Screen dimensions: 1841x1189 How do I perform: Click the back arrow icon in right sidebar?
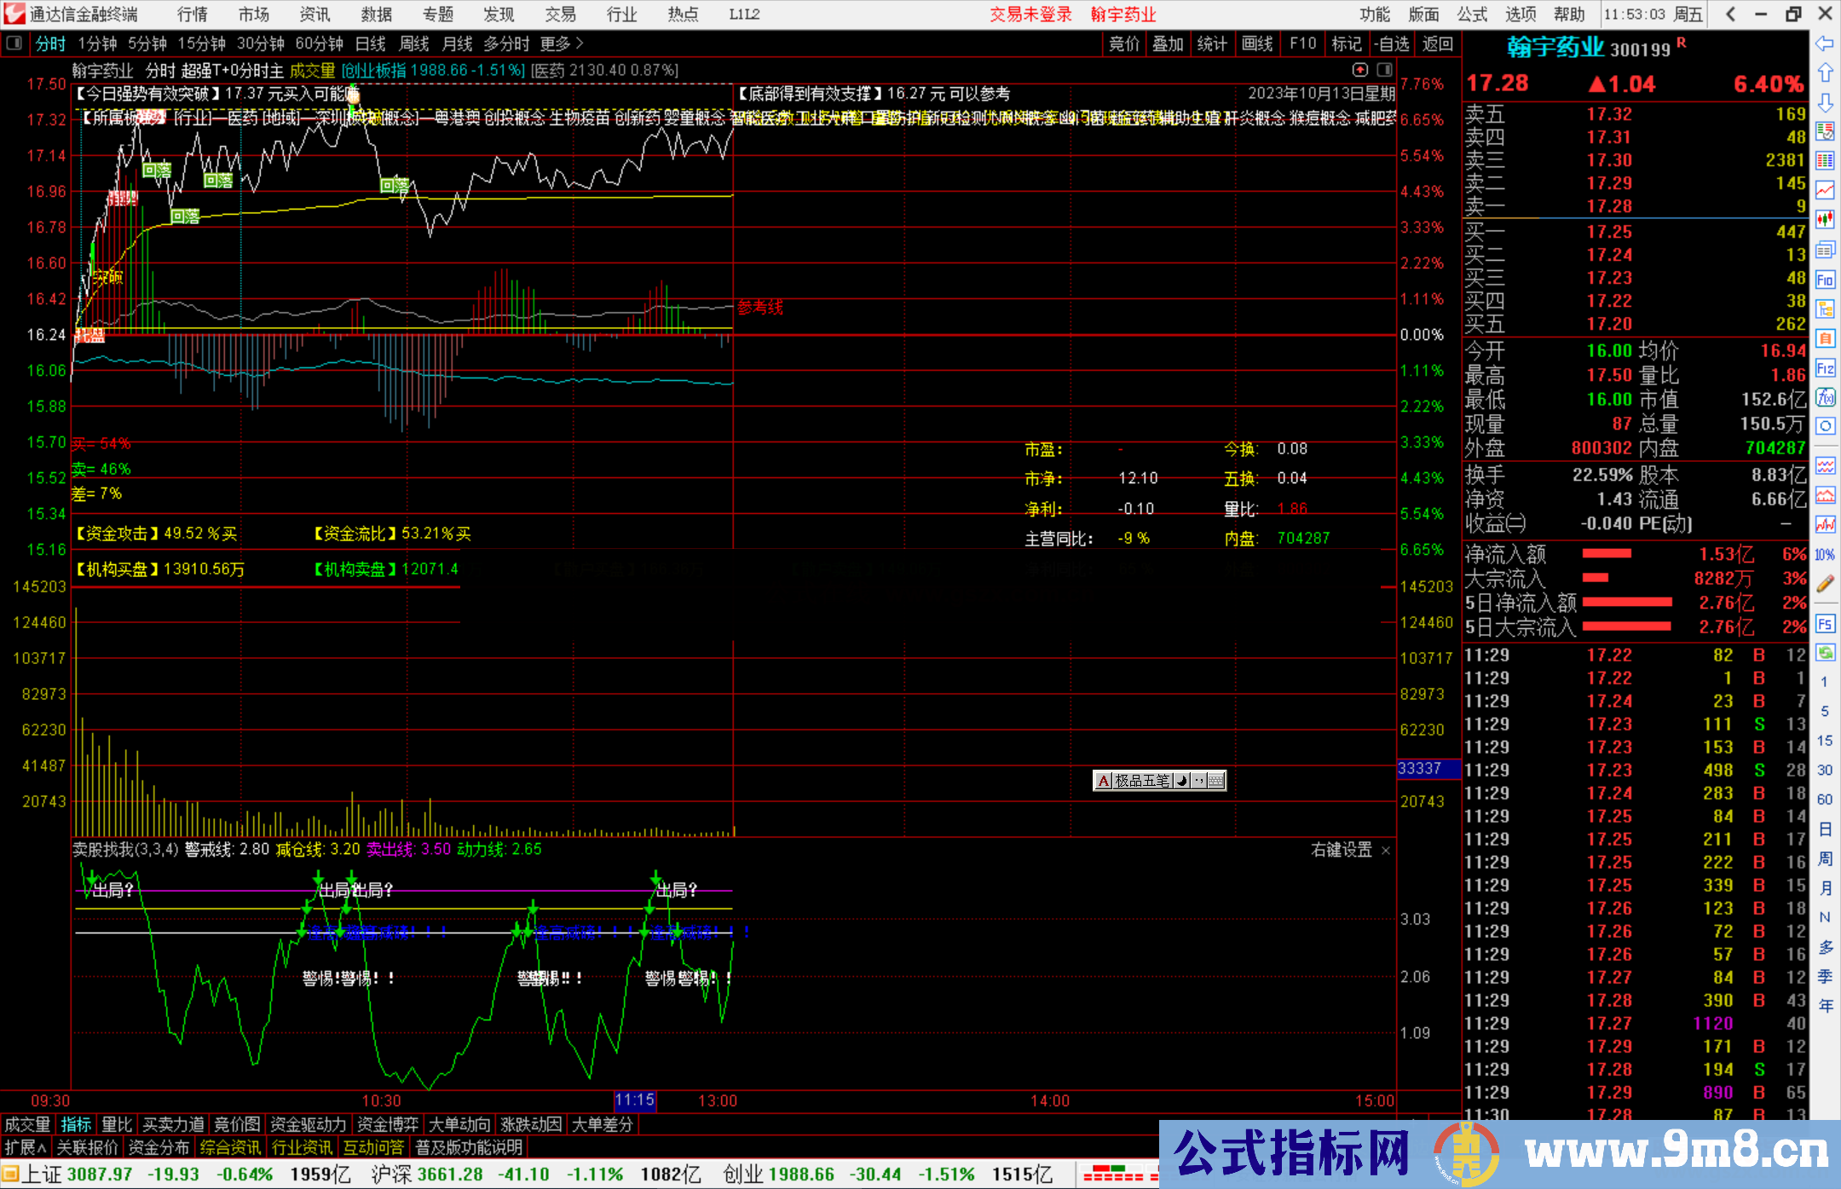pos(1825,43)
